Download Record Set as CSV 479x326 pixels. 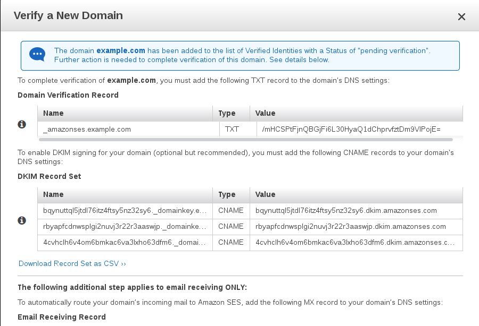click(x=72, y=263)
